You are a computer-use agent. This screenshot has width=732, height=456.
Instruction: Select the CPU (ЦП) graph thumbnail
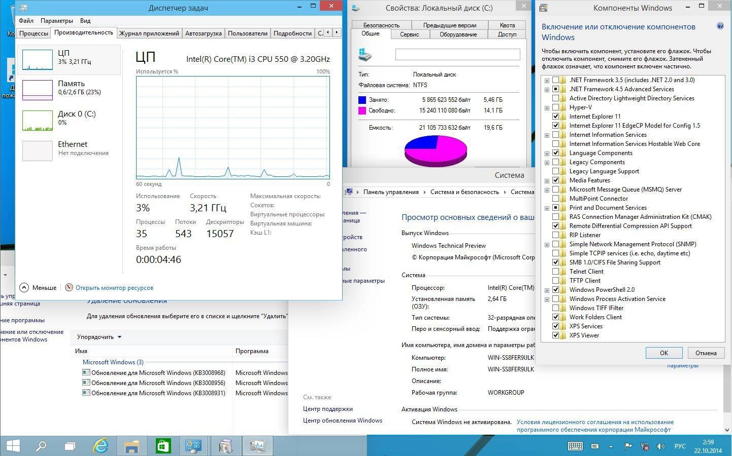click(38, 60)
